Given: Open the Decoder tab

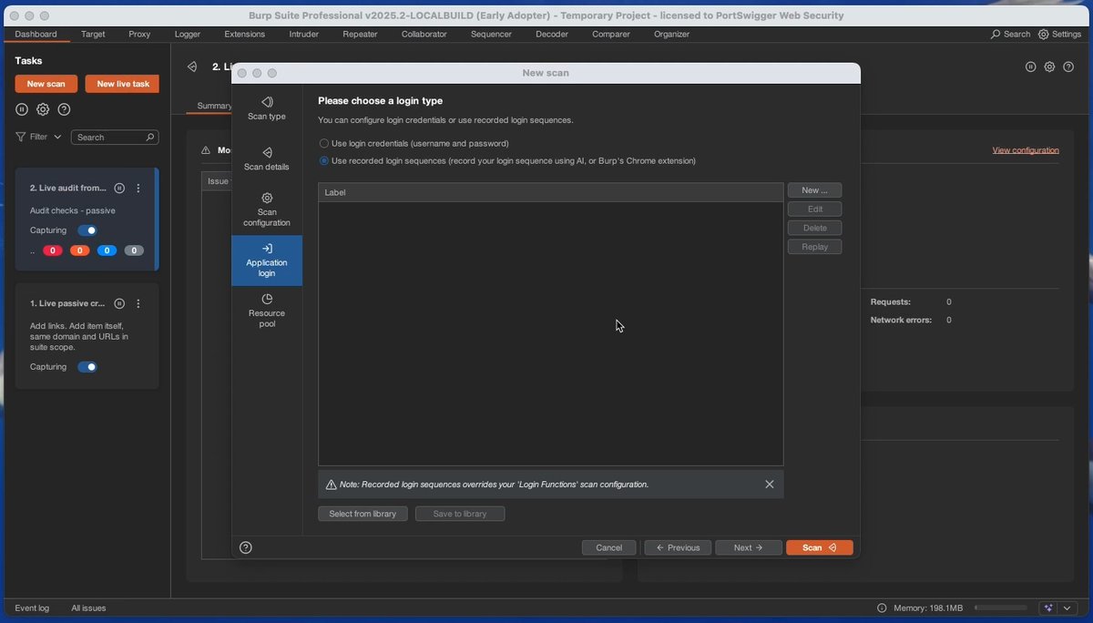Looking at the screenshot, I should tap(552, 35).
